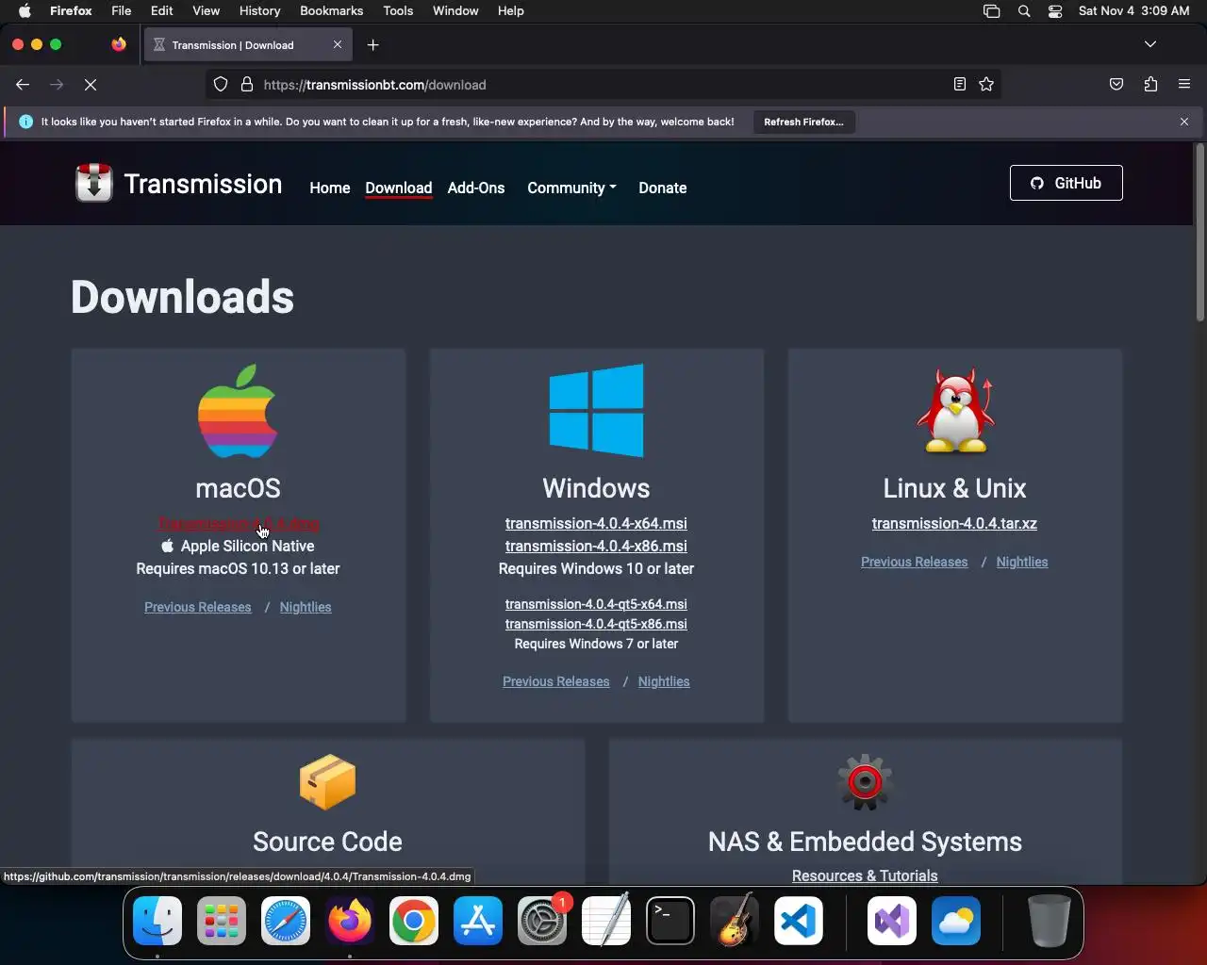Download transmission-4.0.4-qt5-x64.msi
The height and width of the screenshot is (965, 1207).
596,604
